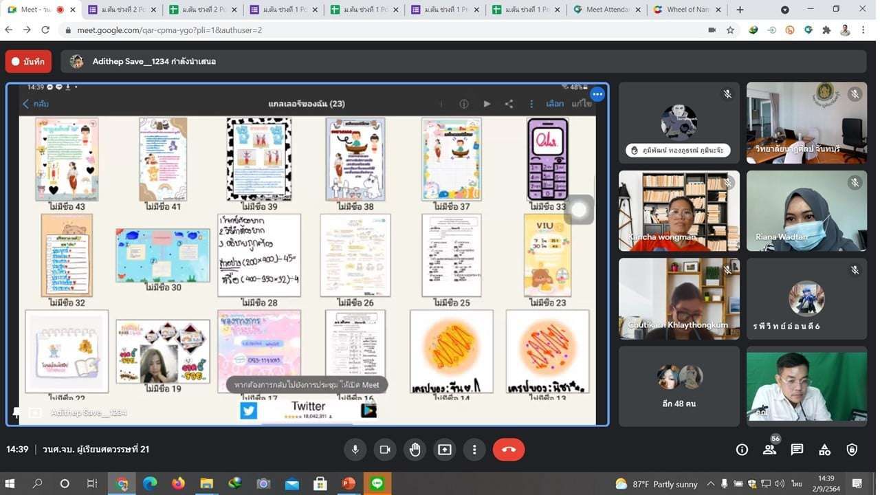Click the Riana Wadtan video tile

806,210
